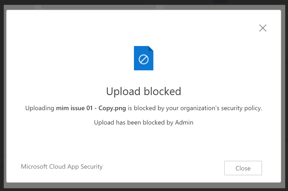Click the bottom border of the Close button
The image size is (288, 191).
(243, 174)
